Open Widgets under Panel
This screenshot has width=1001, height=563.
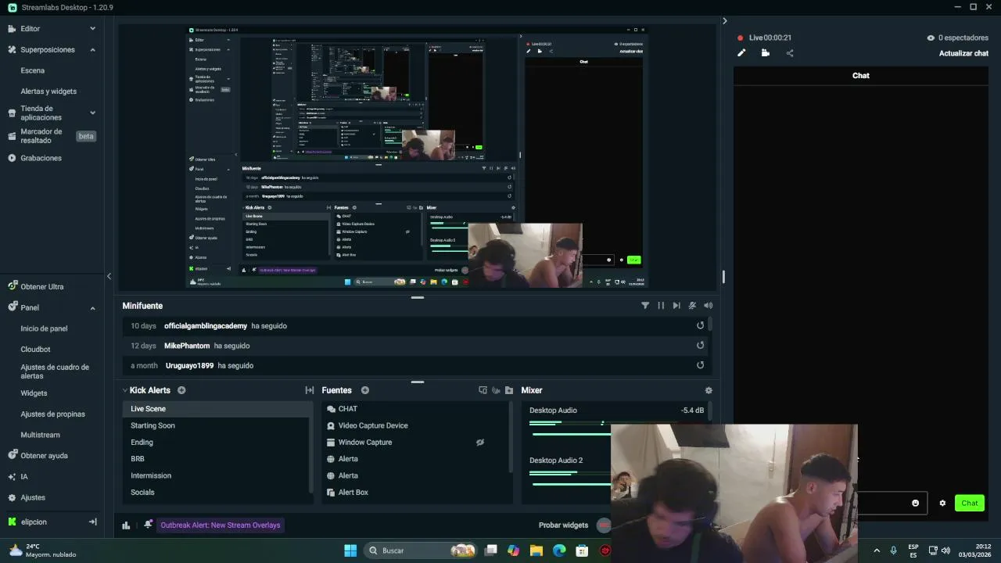tap(34, 393)
